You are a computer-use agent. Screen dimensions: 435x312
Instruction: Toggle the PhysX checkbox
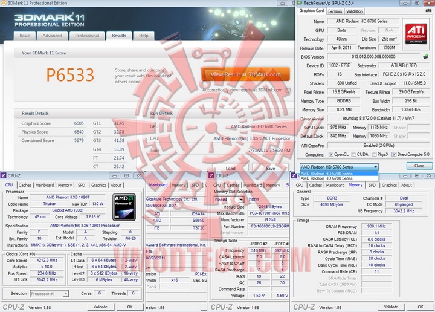[x=374, y=154]
